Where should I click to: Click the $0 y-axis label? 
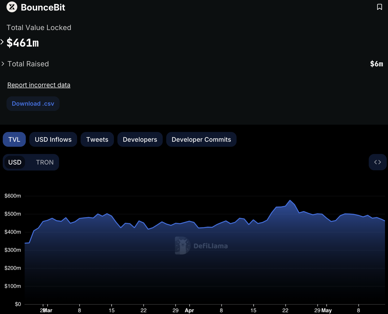[18, 304]
